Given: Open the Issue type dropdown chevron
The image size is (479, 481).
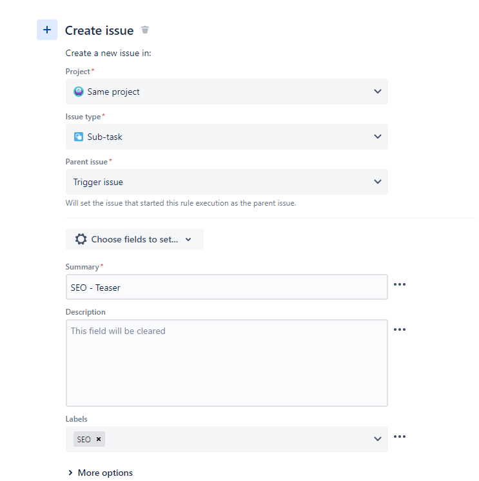Looking at the screenshot, I should pos(378,137).
